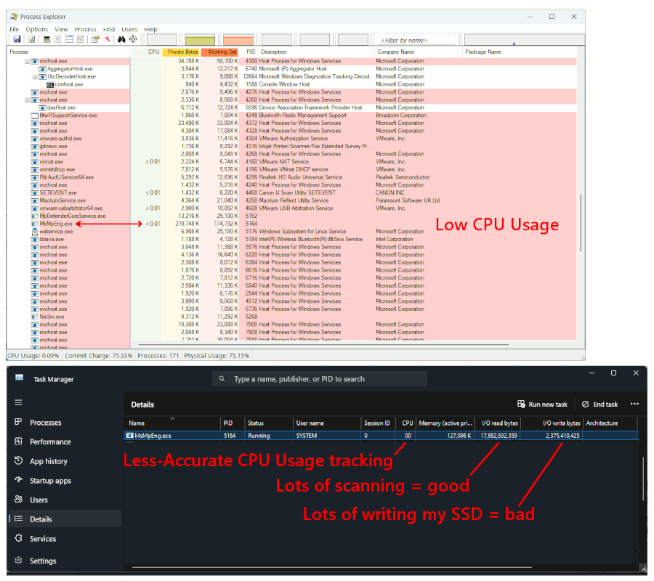654x581 pixels.
Task: Select Details in Task Manager sidebar
Action: pos(65,519)
